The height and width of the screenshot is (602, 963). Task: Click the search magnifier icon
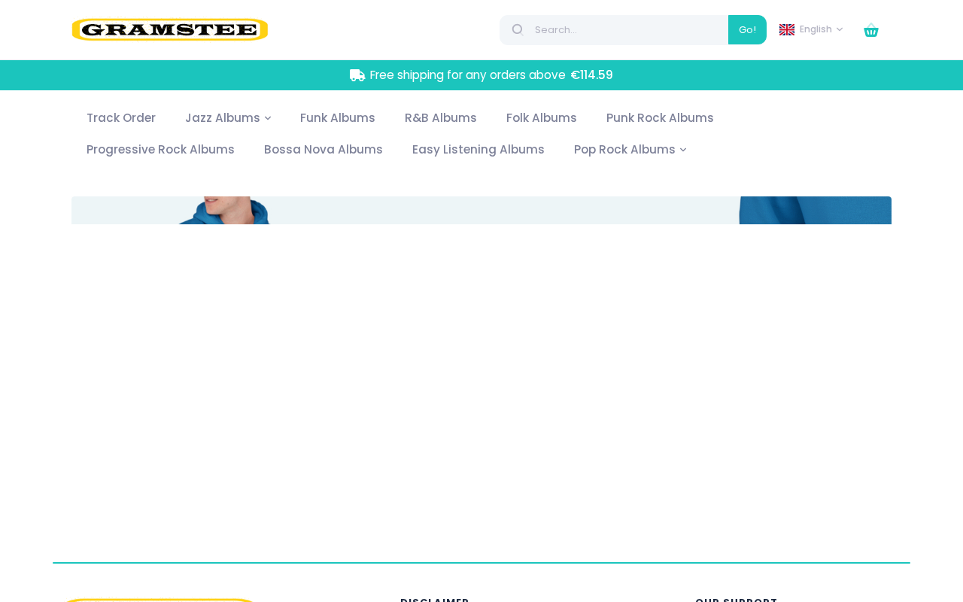(x=518, y=29)
